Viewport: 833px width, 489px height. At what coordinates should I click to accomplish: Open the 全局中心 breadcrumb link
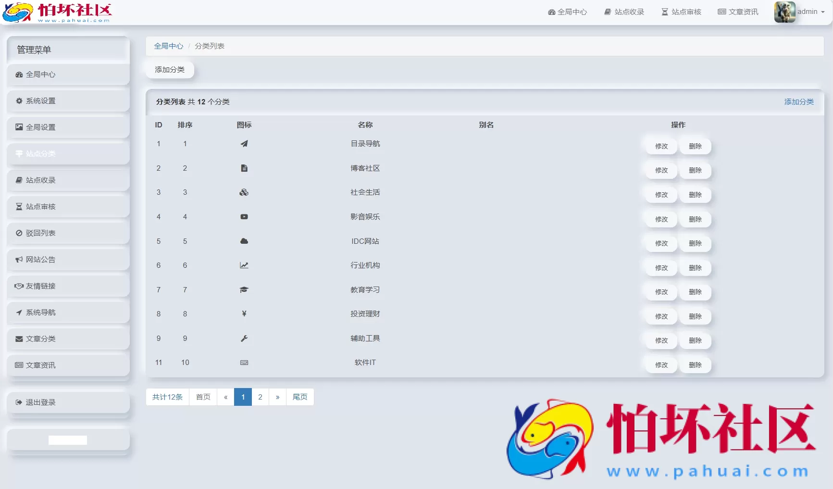(168, 46)
